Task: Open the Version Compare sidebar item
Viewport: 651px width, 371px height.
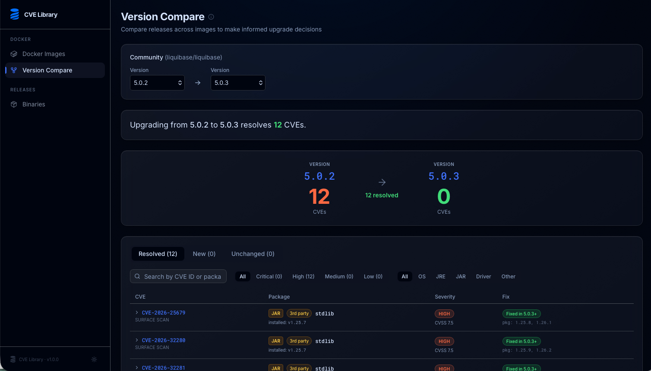Action: 55,70
